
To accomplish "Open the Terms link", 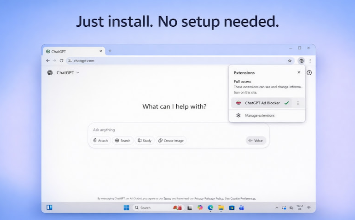I will (167, 198).
